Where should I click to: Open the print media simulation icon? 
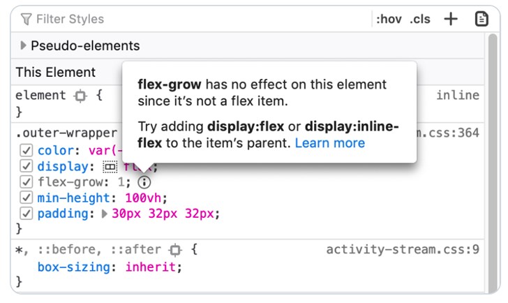click(x=481, y=19)
